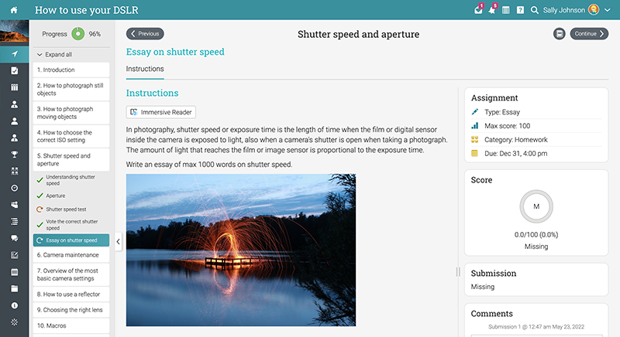Click Submission 1 timestamp under Comments

click(x=536, y=327)
